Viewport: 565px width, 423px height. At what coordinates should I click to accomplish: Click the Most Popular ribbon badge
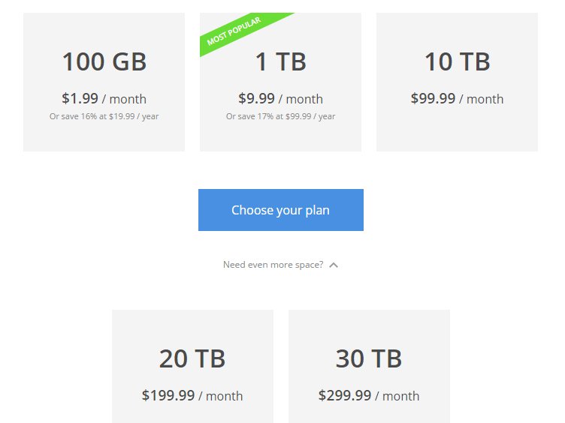[234, 31]
